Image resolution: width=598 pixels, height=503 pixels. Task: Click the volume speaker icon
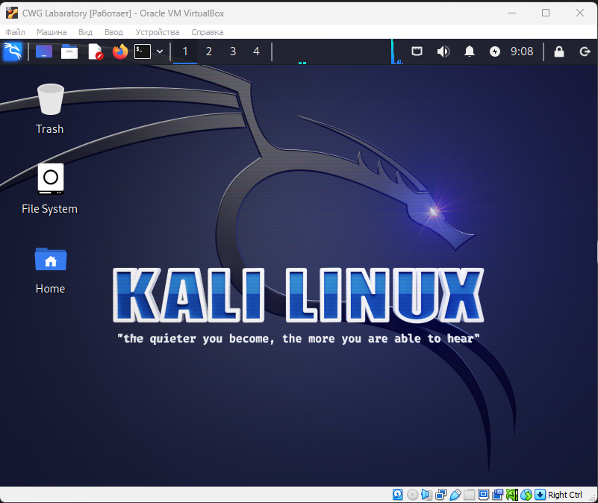pos(443,51)
